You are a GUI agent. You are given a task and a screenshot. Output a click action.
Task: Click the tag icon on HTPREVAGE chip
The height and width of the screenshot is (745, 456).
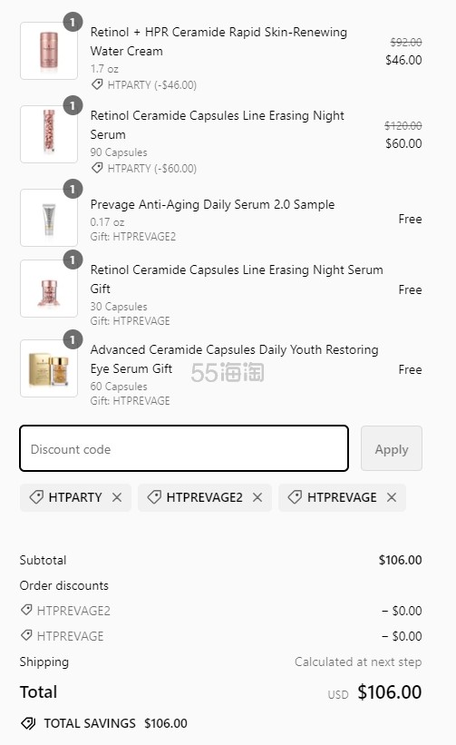tap(296, 497)
